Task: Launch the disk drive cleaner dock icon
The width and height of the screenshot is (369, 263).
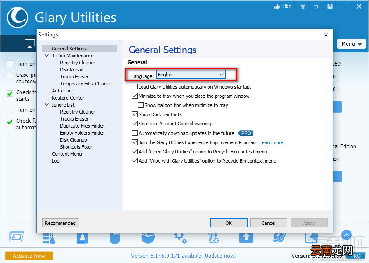Action: 82,238
